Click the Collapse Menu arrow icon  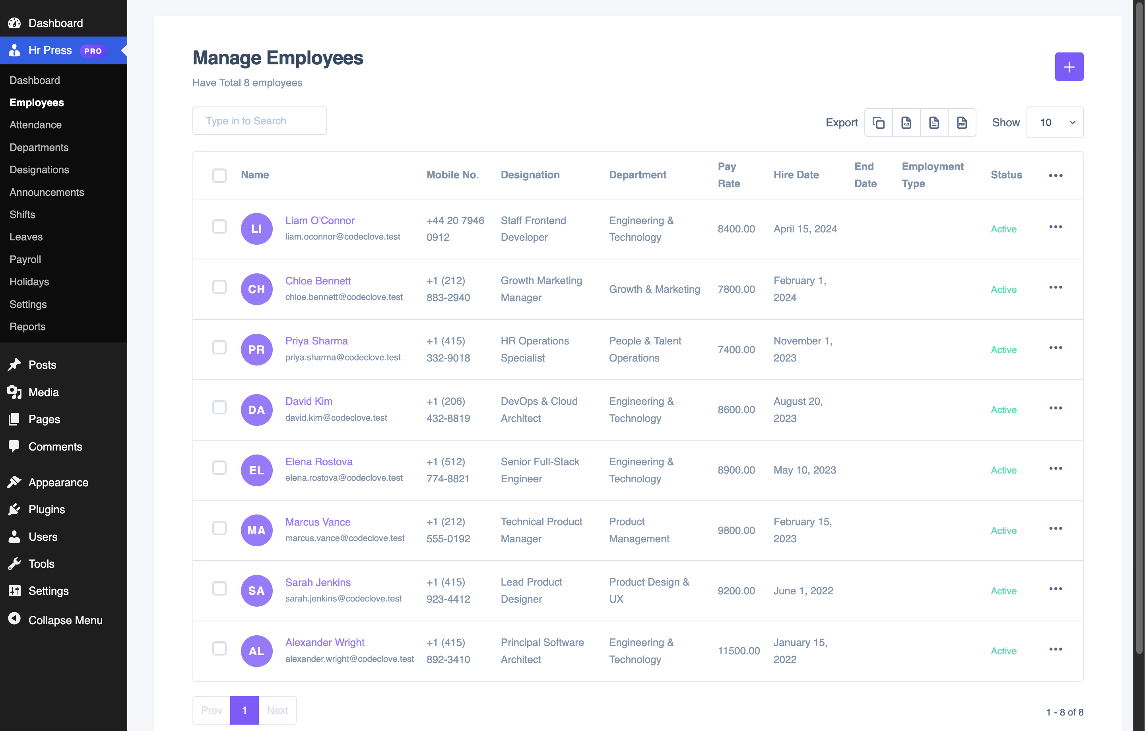pyautogui.click(x=14, y=618)
